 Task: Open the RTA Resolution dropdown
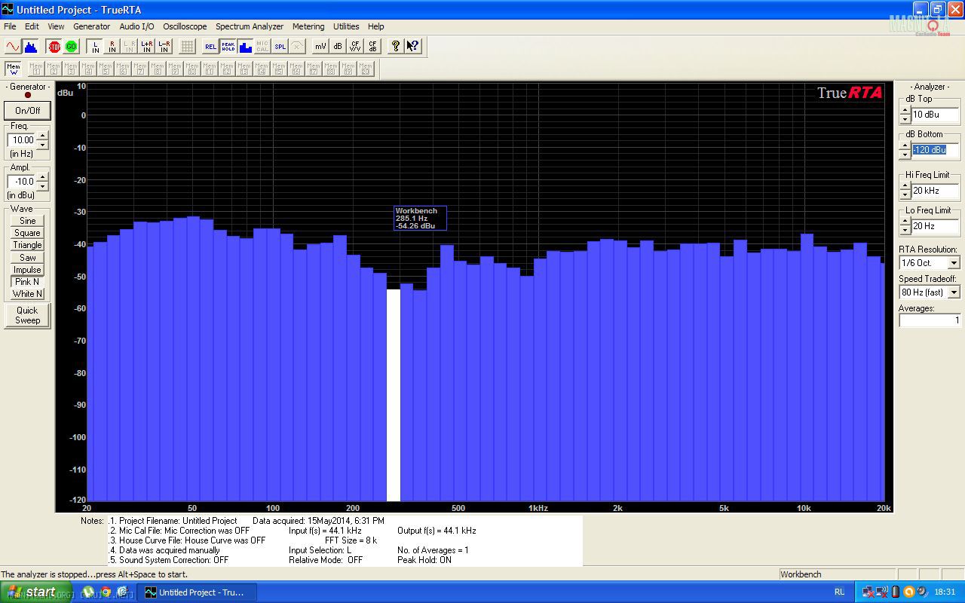tap(954, 263)
